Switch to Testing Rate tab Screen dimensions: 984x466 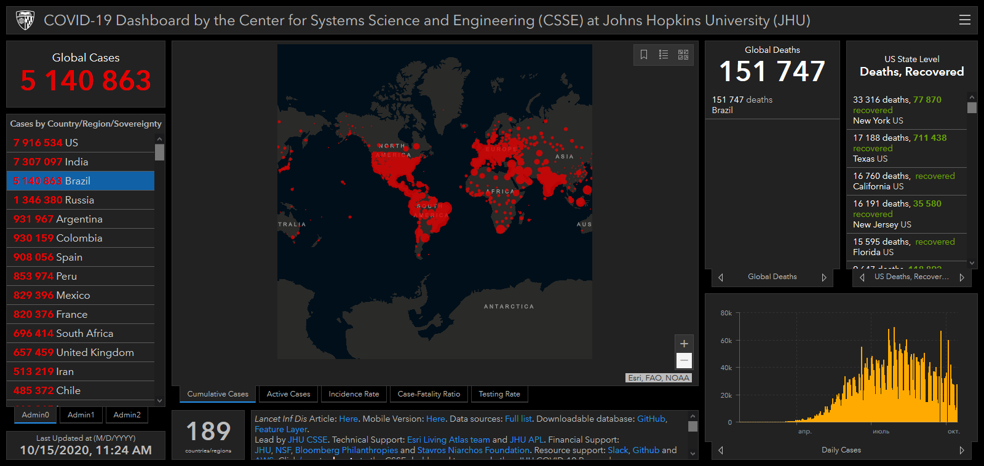[499, 394]
